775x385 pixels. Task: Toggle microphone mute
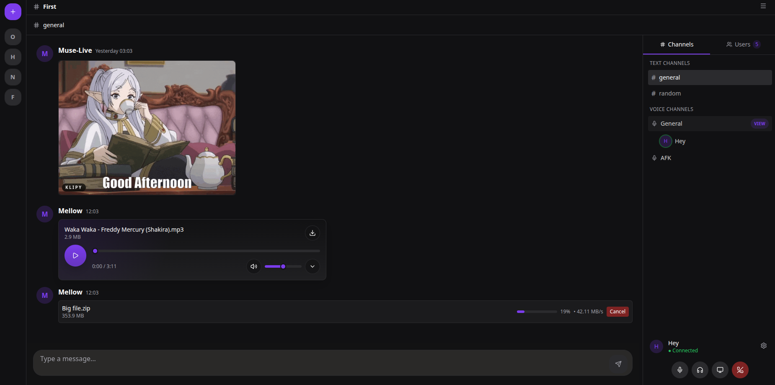[679, 370]
